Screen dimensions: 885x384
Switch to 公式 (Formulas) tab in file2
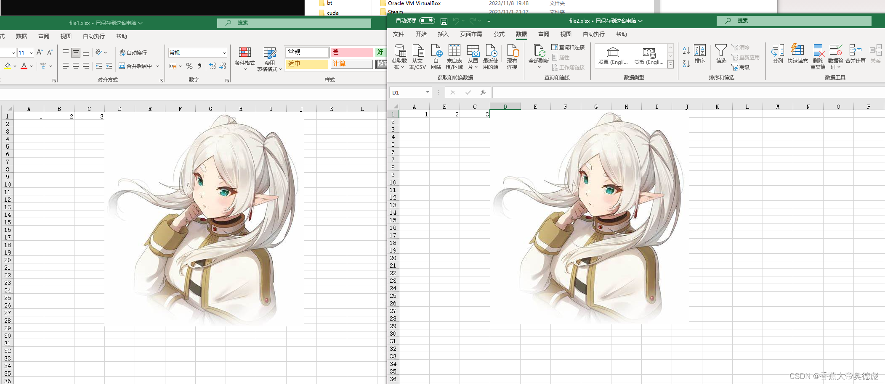pyautogui.click(x=499, y=34)
